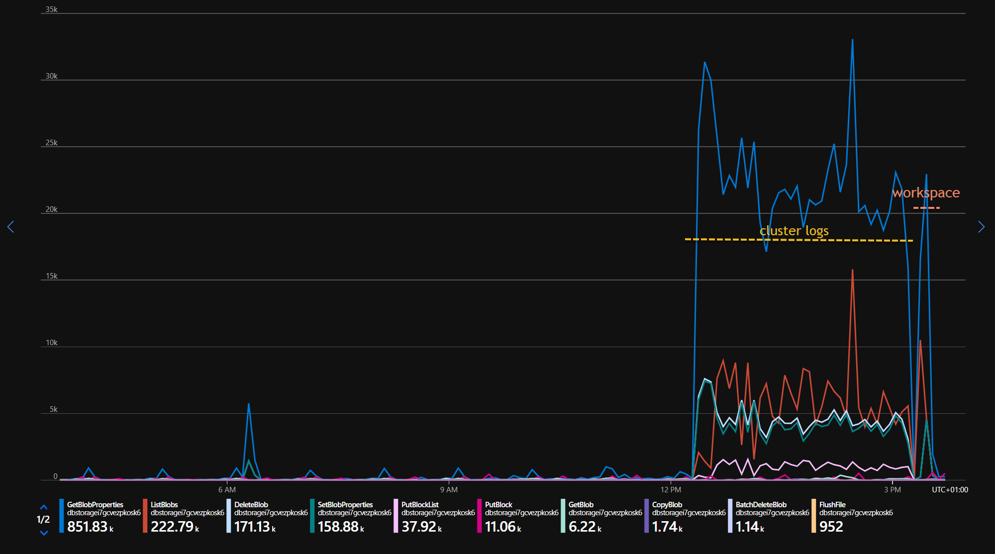This screenshot has width=995, height=554.
Task: Select FlushFile legend entry
Action: [852, 516]
